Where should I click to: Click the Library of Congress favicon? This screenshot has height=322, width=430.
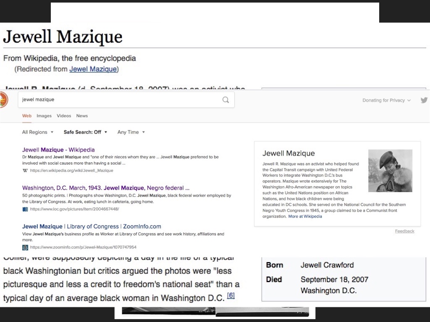25,209
